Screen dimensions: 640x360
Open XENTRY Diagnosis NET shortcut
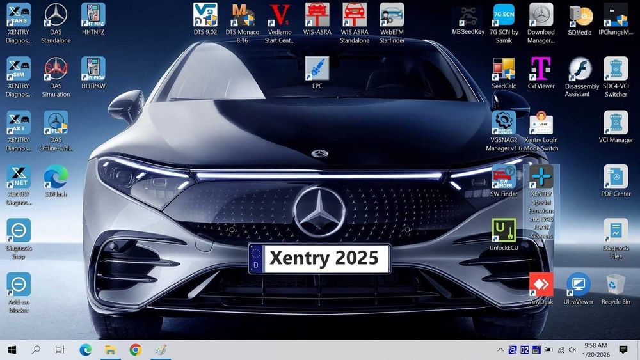point(19,176)
